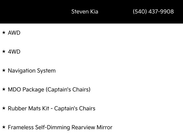The width and height of the screenshot is (183, 137).
Task: Click Captain's Chairs in the Rubber Mats line
Action: tap(75, 108)
